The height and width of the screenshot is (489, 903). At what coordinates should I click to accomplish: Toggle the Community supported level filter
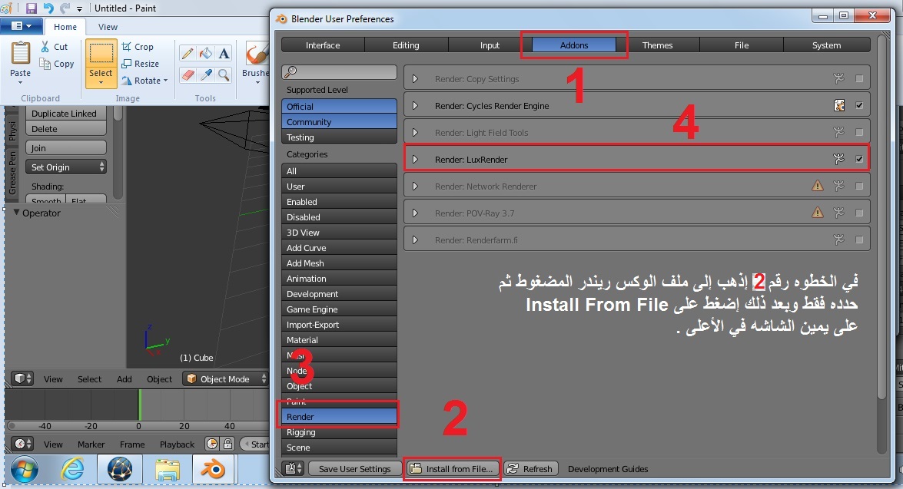tap(339, 122)
